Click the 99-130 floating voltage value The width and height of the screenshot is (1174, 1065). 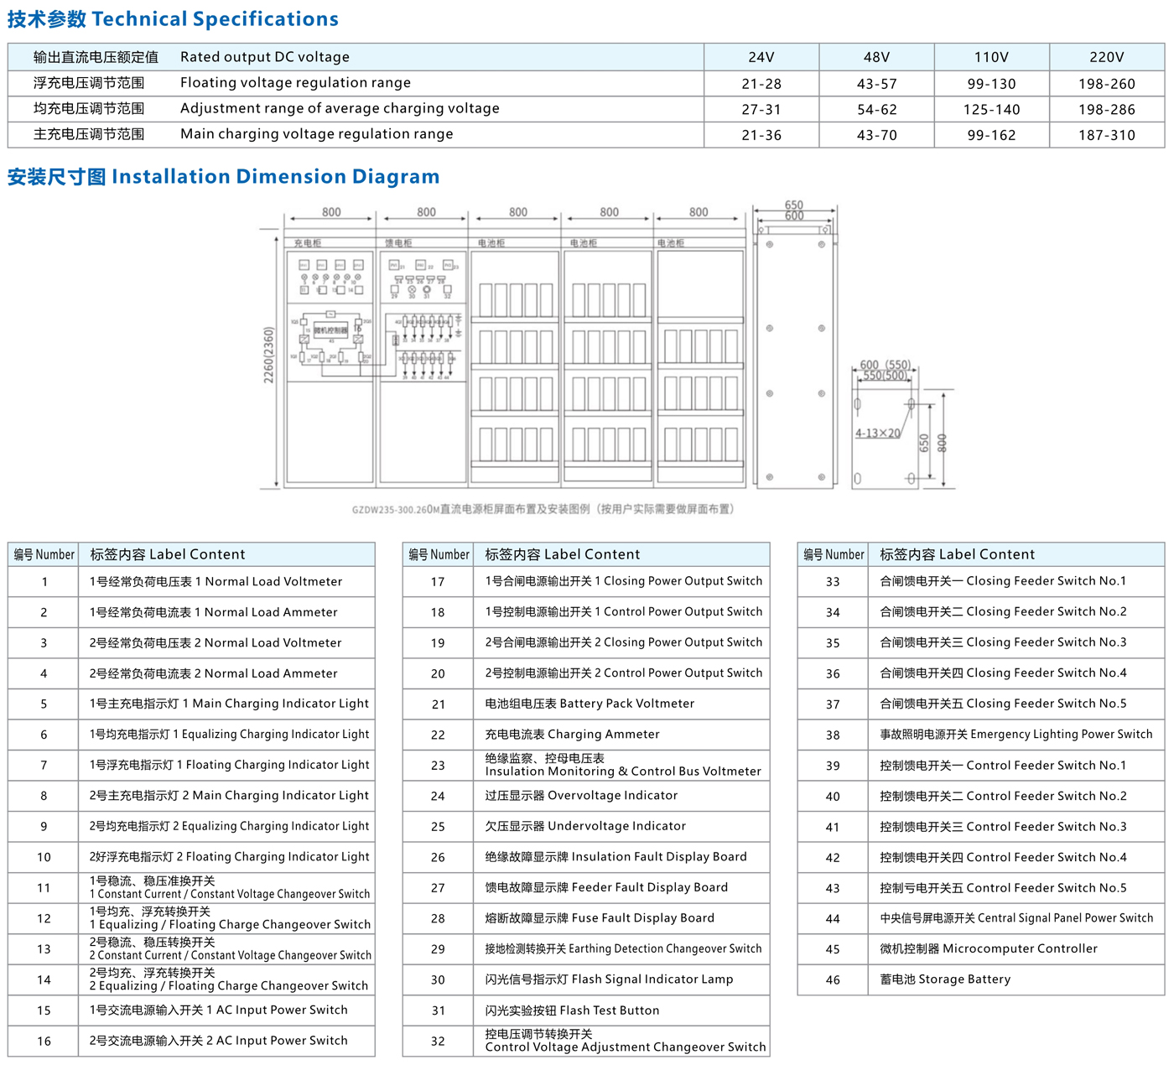pyautogui.click(x=991, y=84)
